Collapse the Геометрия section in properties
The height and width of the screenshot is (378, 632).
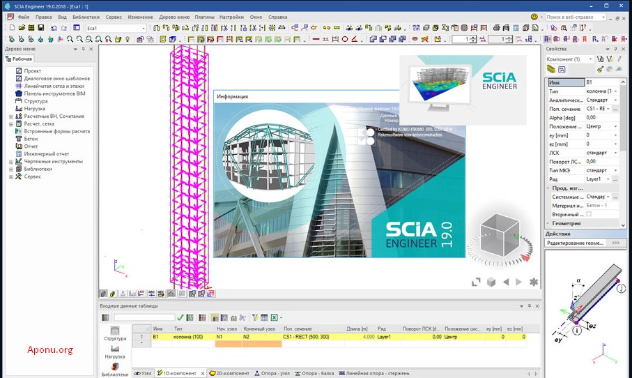(x=548, y=223)
